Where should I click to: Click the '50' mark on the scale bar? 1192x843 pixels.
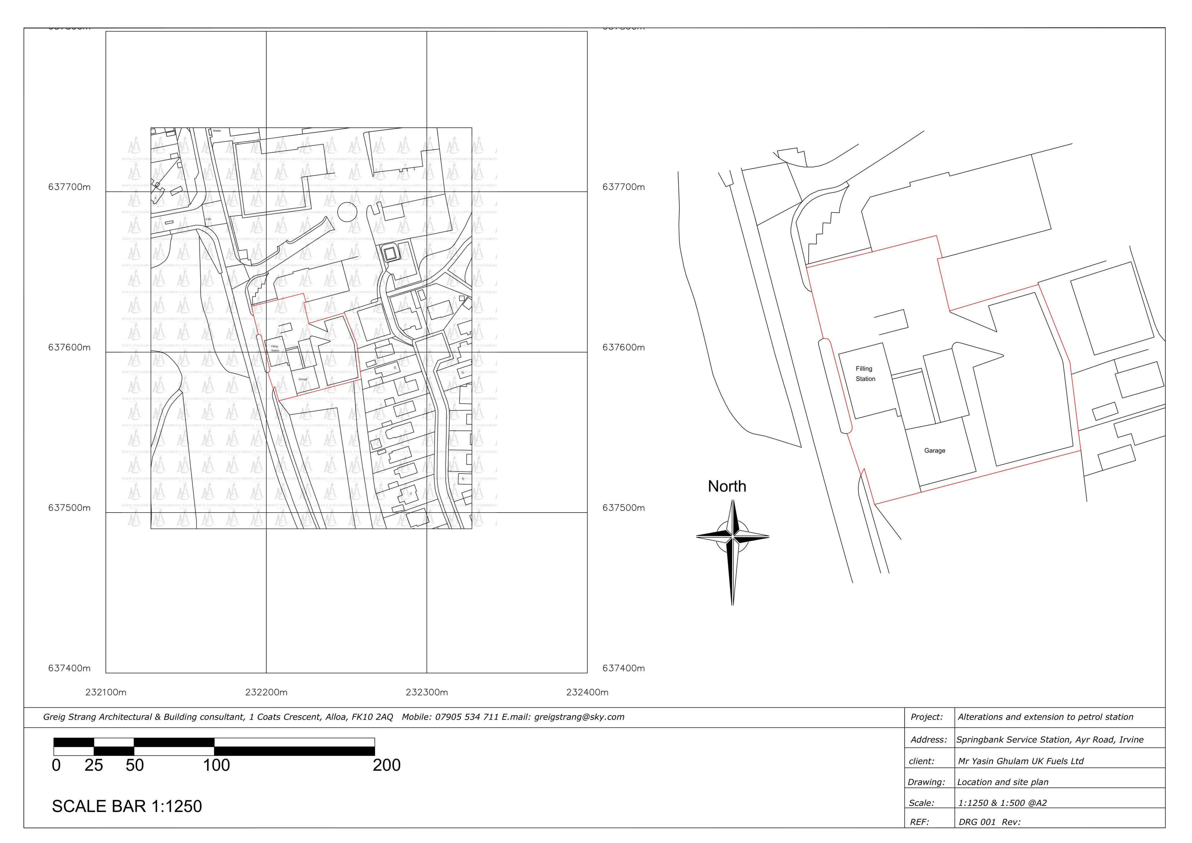coord(134,765)
